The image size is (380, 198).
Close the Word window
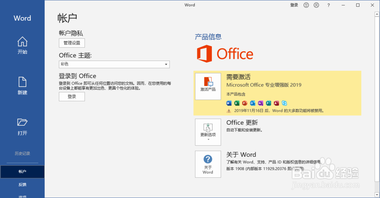(372, 5)
